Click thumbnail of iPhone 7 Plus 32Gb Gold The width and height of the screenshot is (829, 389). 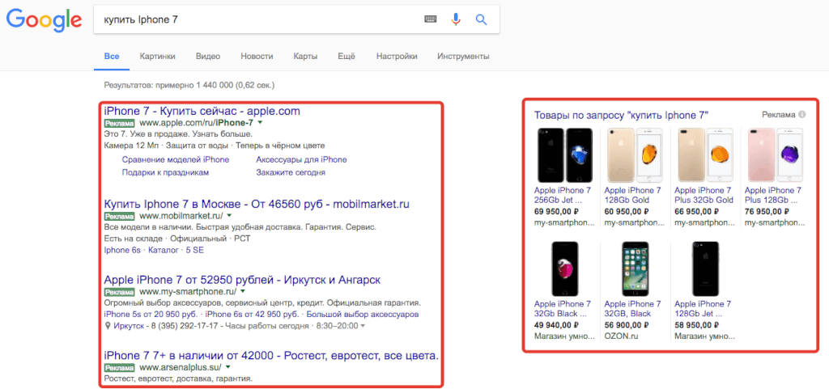704,155
